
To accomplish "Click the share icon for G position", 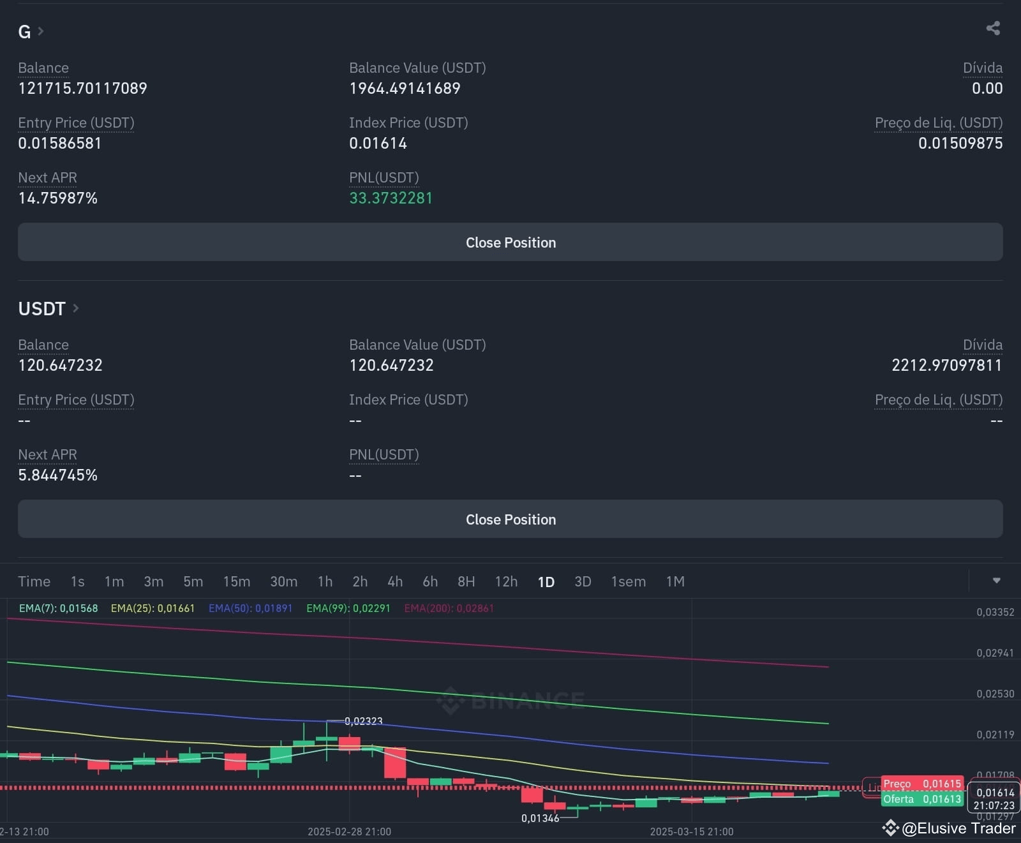I will [993, 28].
